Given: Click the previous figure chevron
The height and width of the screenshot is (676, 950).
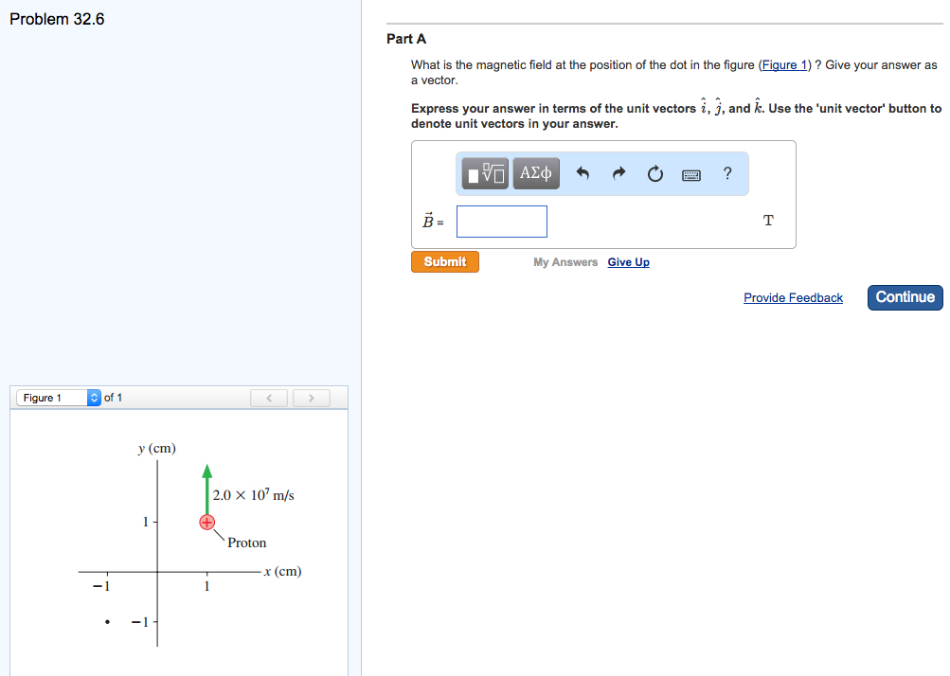Looking at the screenshot, I should click(x=268, y=397).
